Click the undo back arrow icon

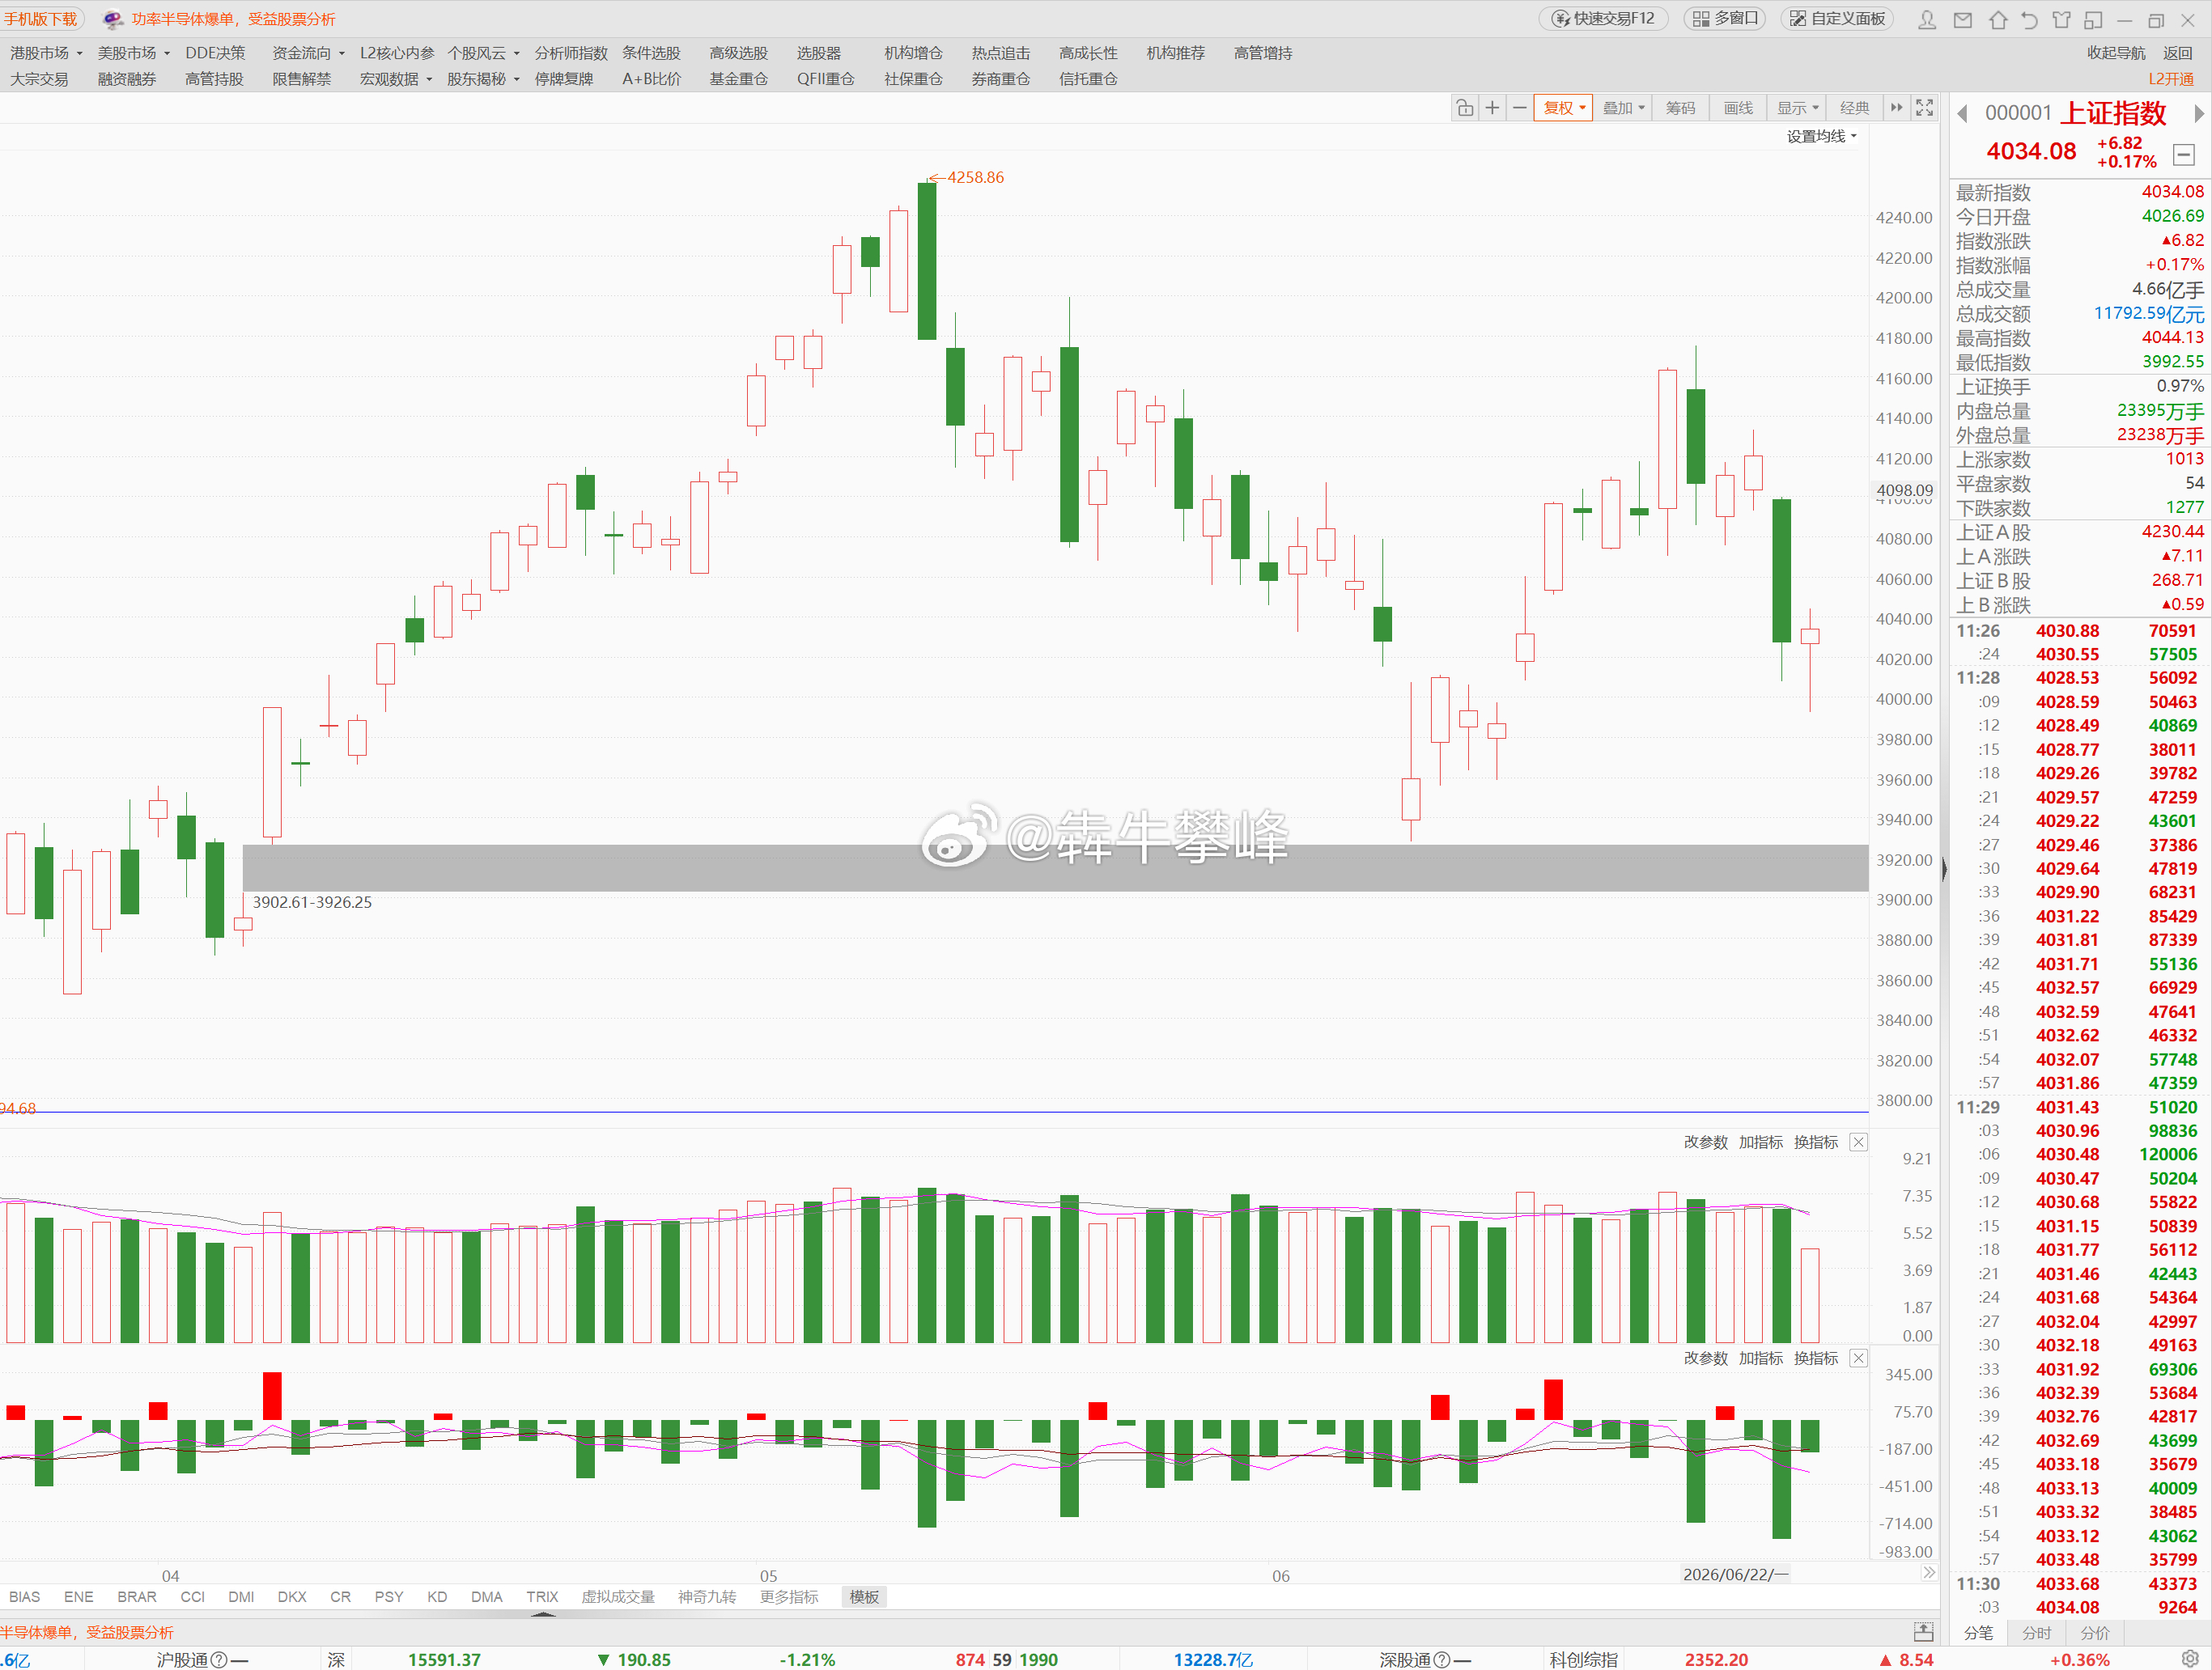click(2029, 19)
